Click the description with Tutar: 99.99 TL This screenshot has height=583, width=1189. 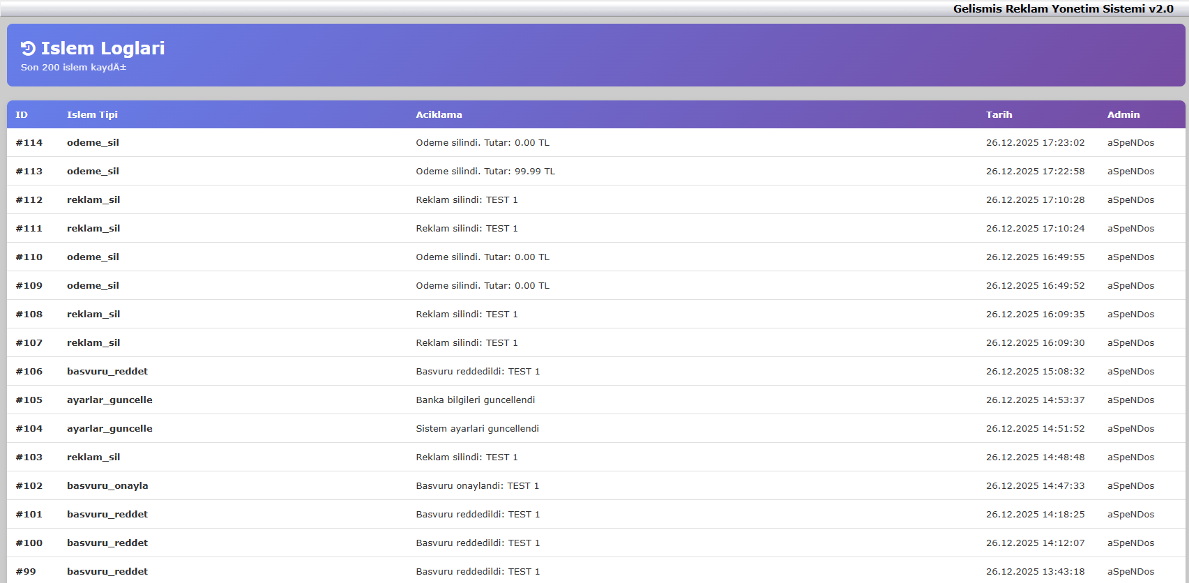tap(485, 172)
